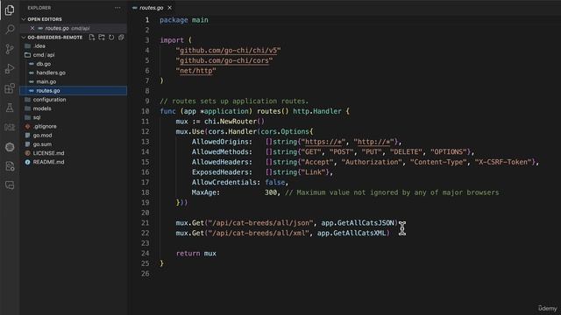Click chi.NewRouter() on line 11
Screen dimensions: 561x315
coord(234,122)
